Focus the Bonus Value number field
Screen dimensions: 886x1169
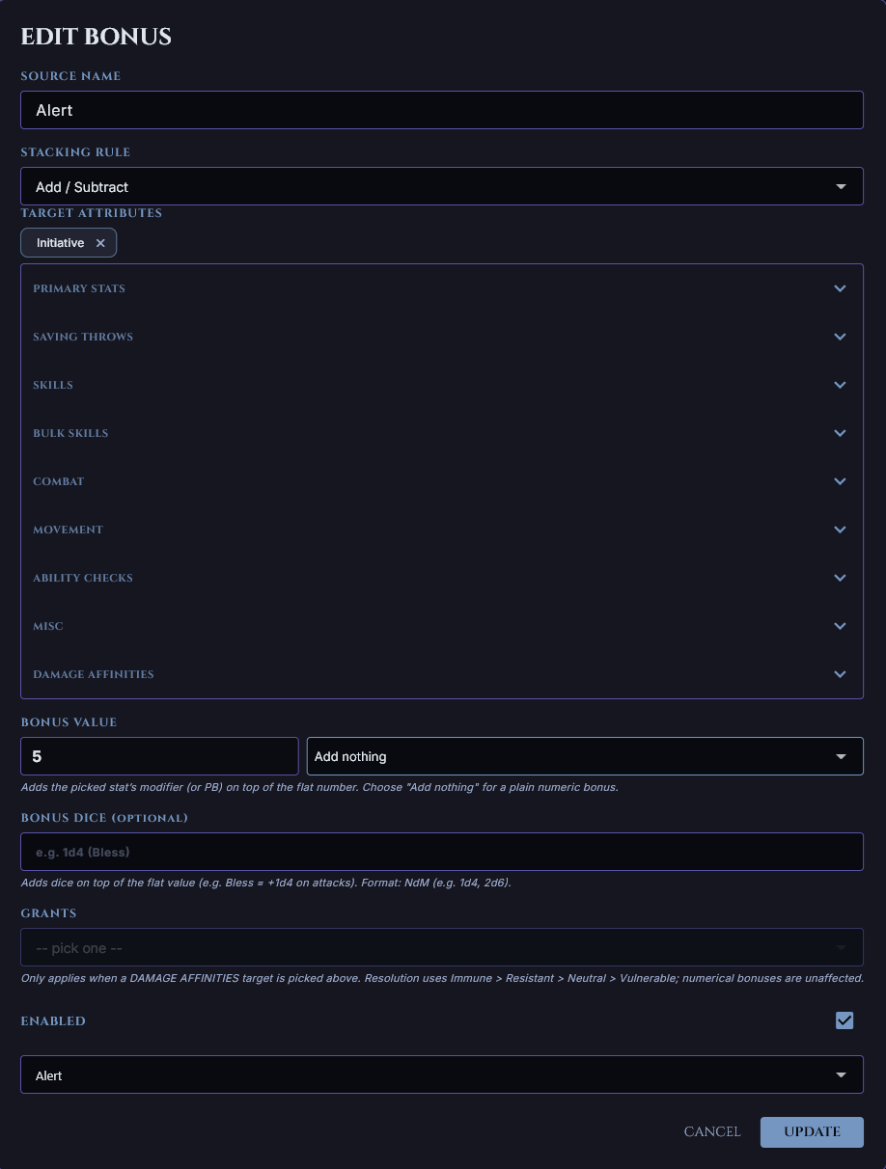159,756
